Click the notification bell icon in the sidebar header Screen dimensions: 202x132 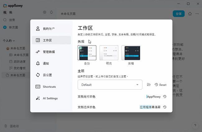tap(51, 12)
